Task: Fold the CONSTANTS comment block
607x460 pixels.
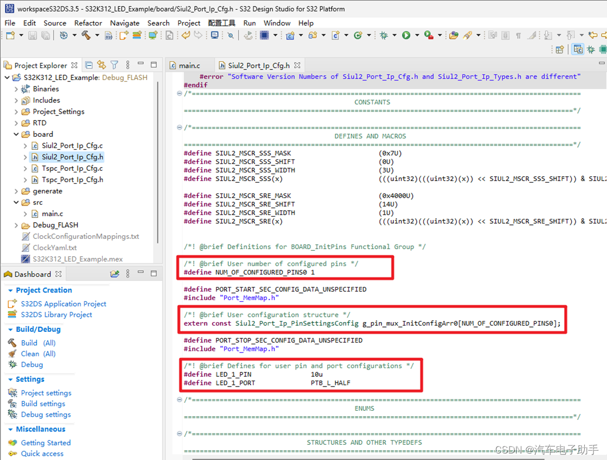Action: point(179,93)
